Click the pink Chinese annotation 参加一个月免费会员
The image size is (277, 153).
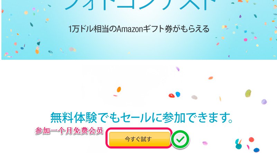pyautogui.click(x=69, y=131)
